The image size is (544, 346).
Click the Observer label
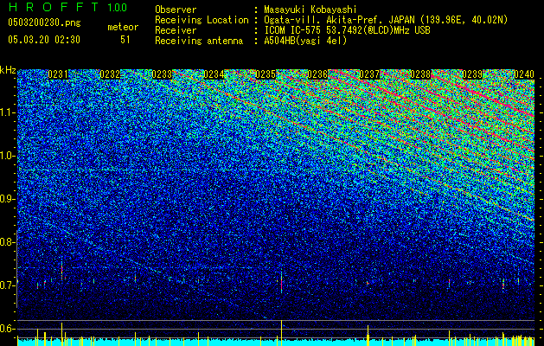[x=176, y=10]
